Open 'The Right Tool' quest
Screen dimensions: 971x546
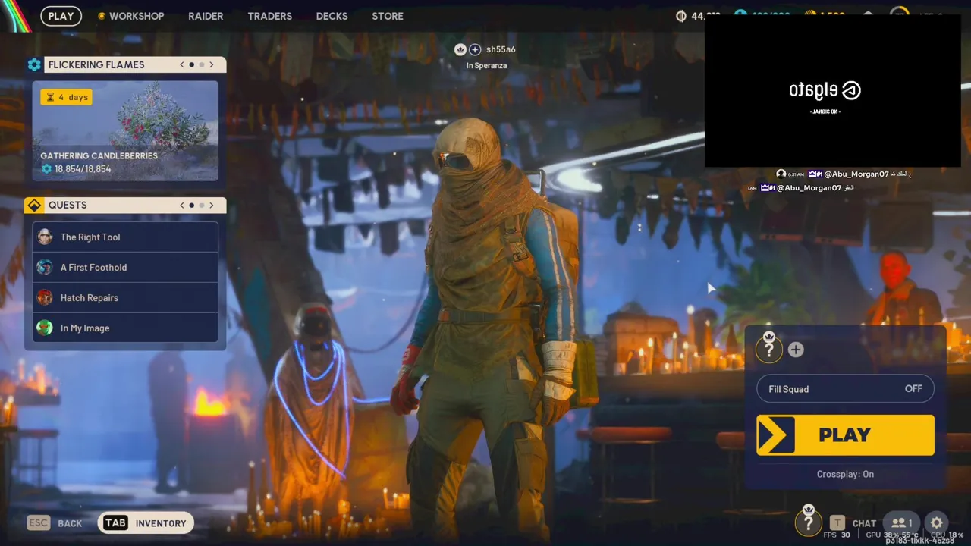125,237
